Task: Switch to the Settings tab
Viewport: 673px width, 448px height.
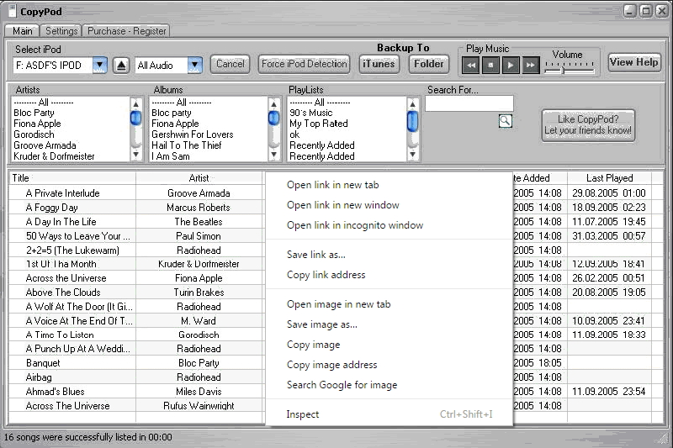Action: (x=61, y=31)
